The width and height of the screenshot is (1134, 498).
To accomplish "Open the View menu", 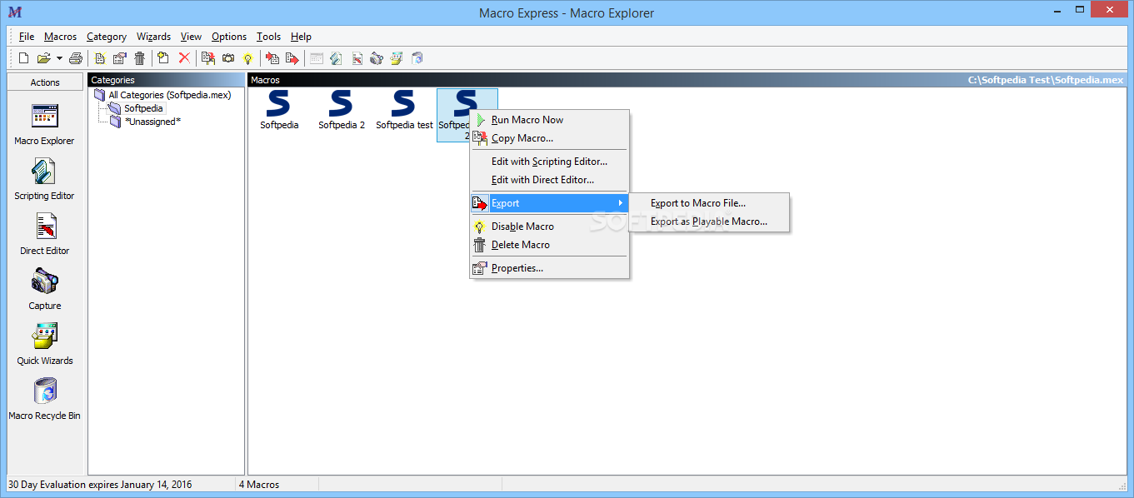I will pyautogui.click(x=191, y=37).
